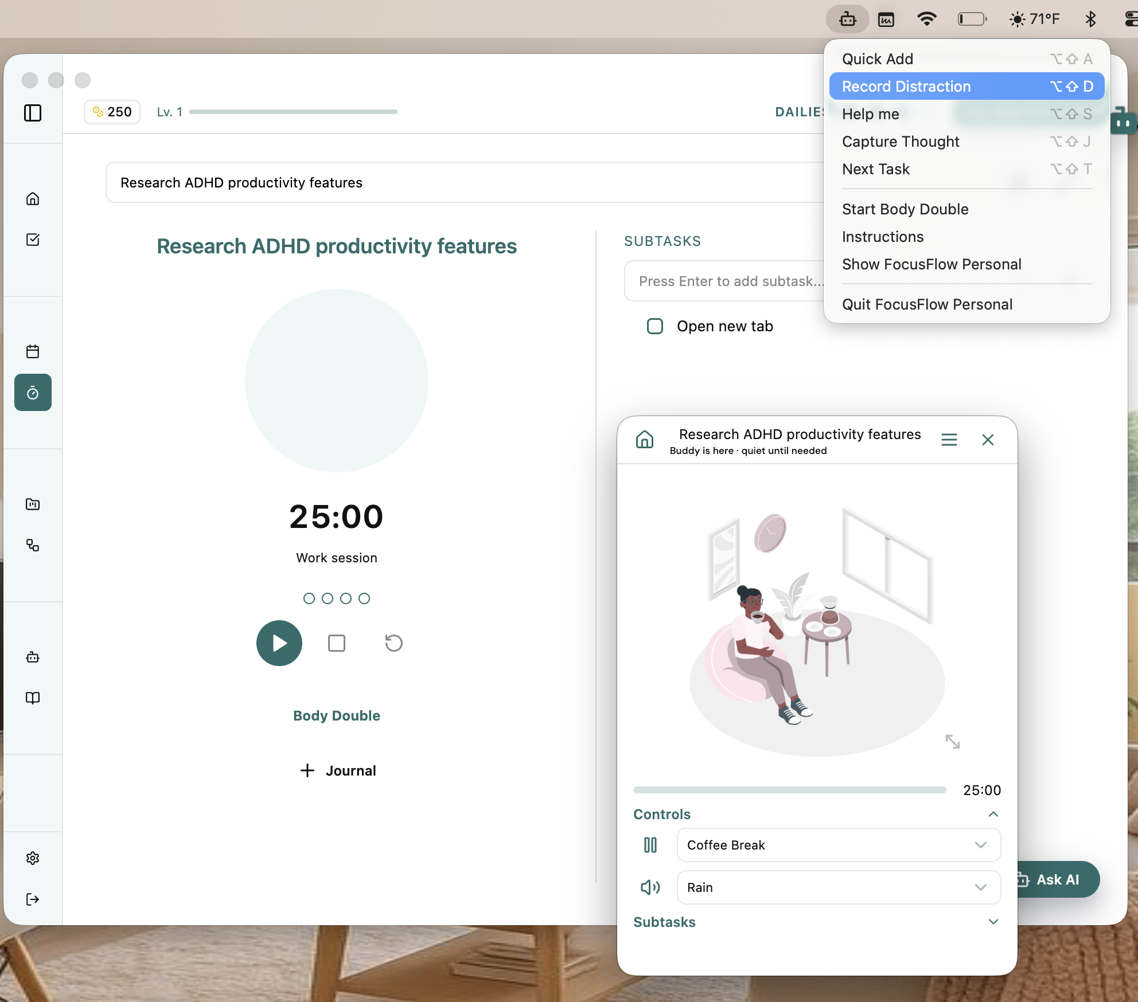Image resolution: width=1138 pixels, height=1002 pixels.
Task: Select Start Body Double menu item
Action: point(966,209)
